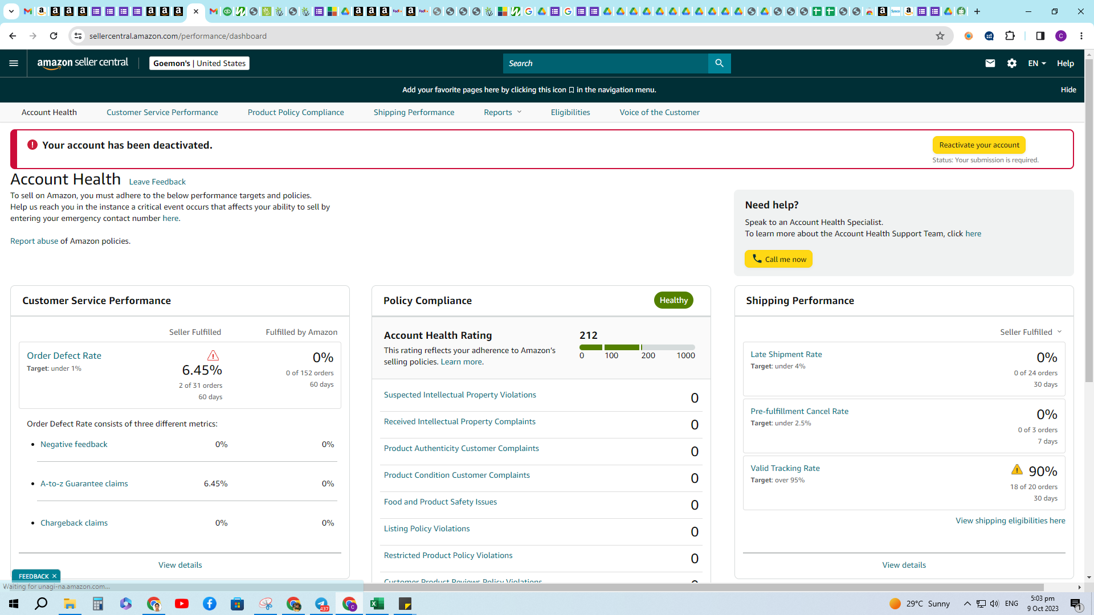The height and width of the screenshot is (615, 1094).
Task: Click the Order Defect Rate warning triangle
Action: click(x=213, y=355)
